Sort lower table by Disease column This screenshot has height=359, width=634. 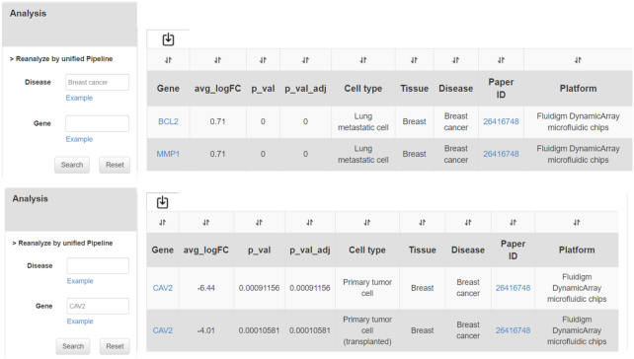tap(468, 222)
